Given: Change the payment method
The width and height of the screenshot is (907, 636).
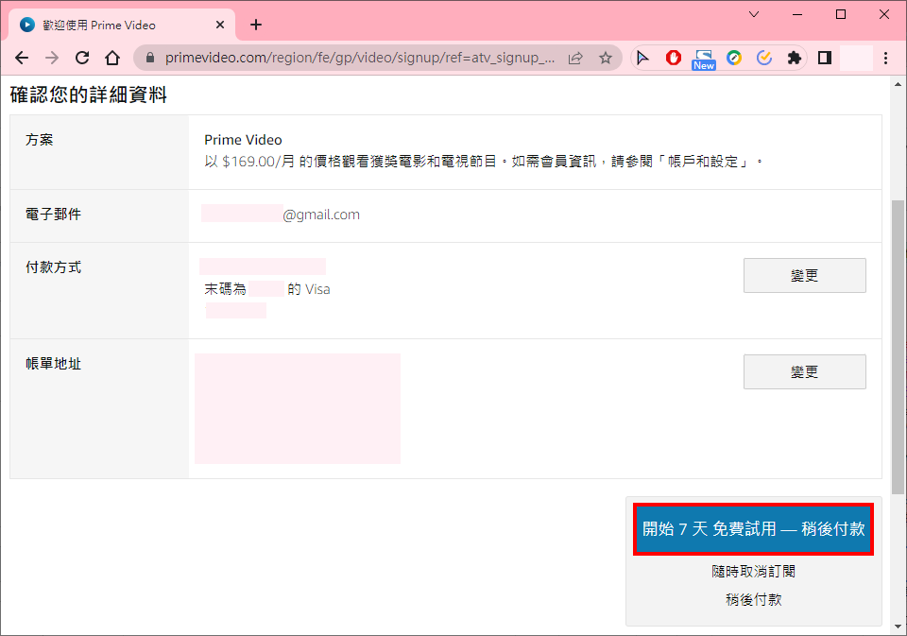Looking at the screenshot, I should [x=805, y=275].
